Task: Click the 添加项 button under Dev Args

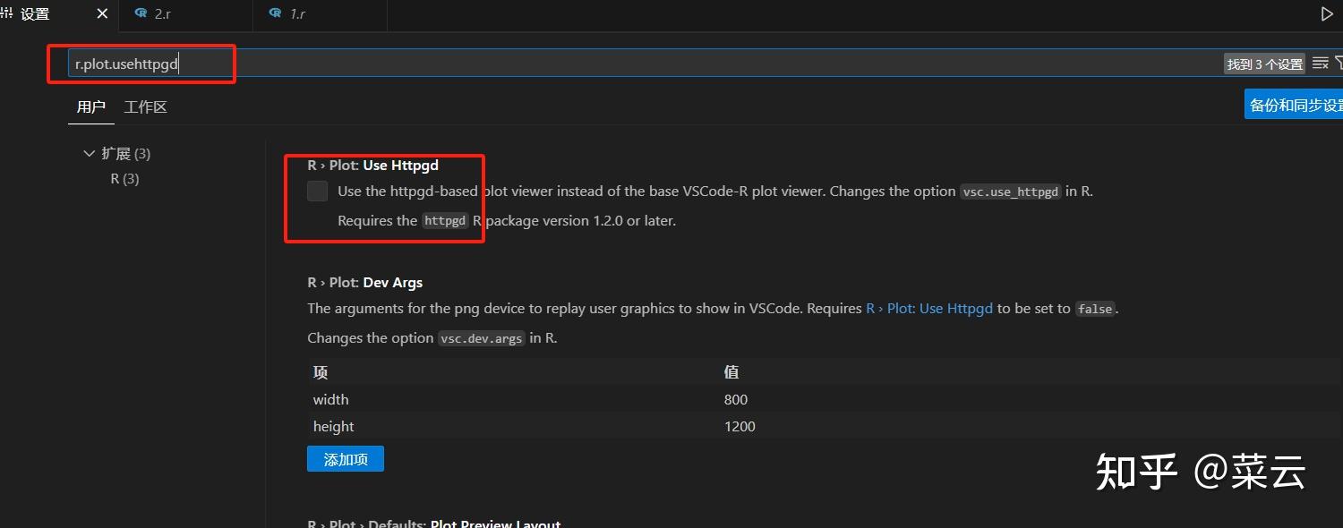Action: tap(345, 458)
